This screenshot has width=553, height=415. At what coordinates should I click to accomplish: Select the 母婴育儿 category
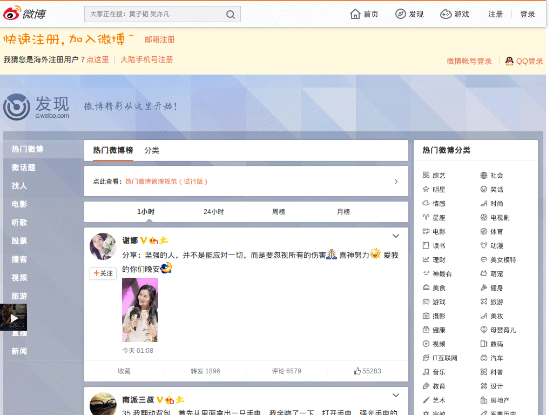coord(503,330)
